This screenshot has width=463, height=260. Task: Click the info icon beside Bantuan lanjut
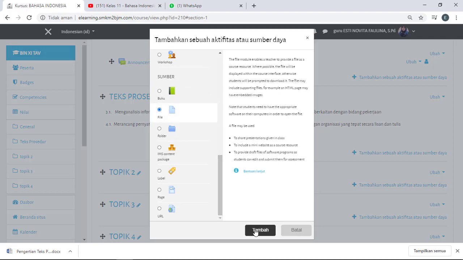pos(236,170)
